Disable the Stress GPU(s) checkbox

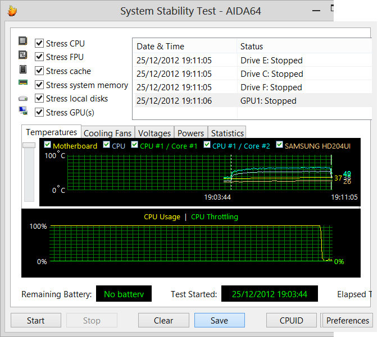(39, 112)
